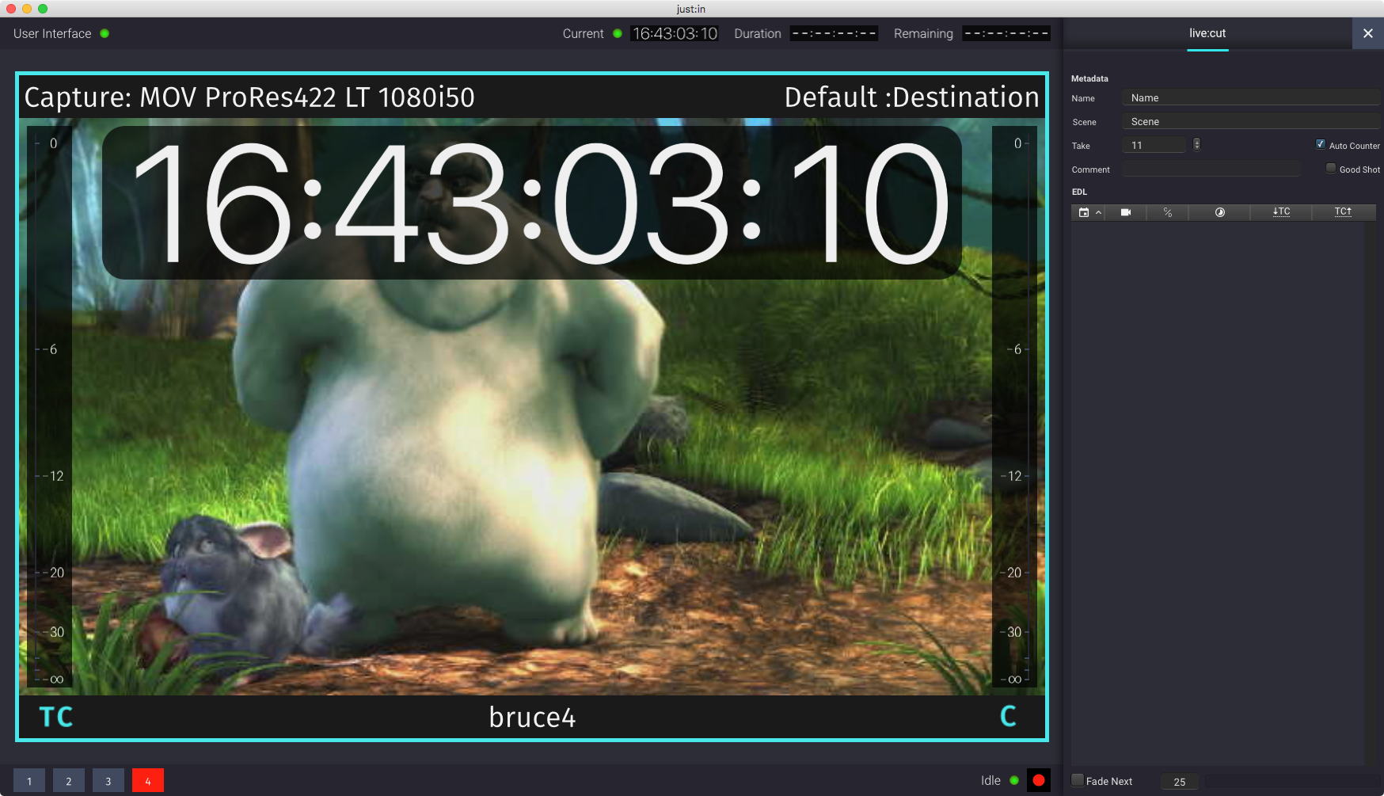Switch to the live:cut tab

point(1207,33)
